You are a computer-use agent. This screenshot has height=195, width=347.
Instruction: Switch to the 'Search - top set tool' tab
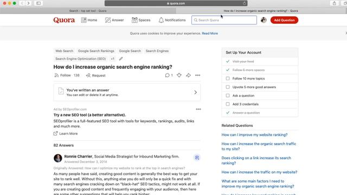pos(88,11)
